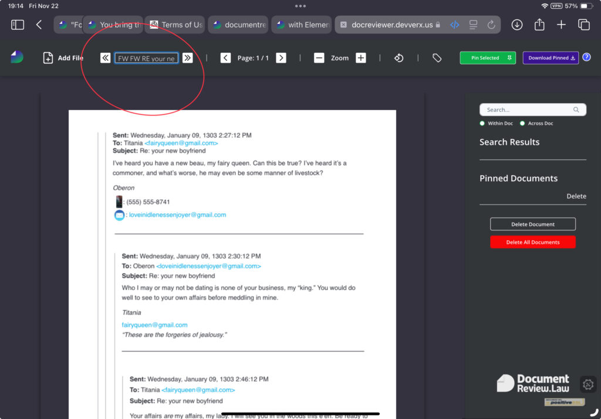Click the settings gear near the logo

pos(588,384)
